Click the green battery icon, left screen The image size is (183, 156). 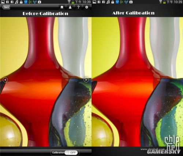(x=73, y=2)
